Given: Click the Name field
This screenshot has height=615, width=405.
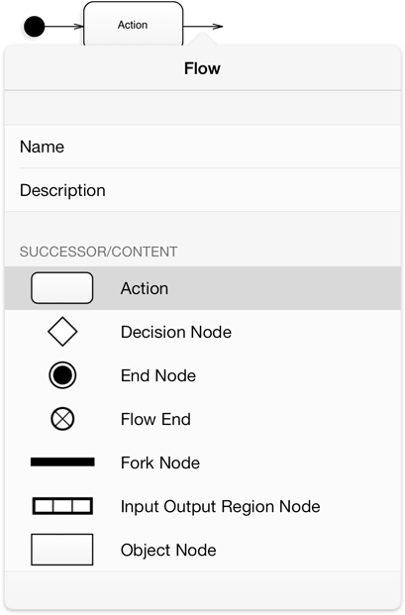Looking at the screenshot, I should 203,147.
